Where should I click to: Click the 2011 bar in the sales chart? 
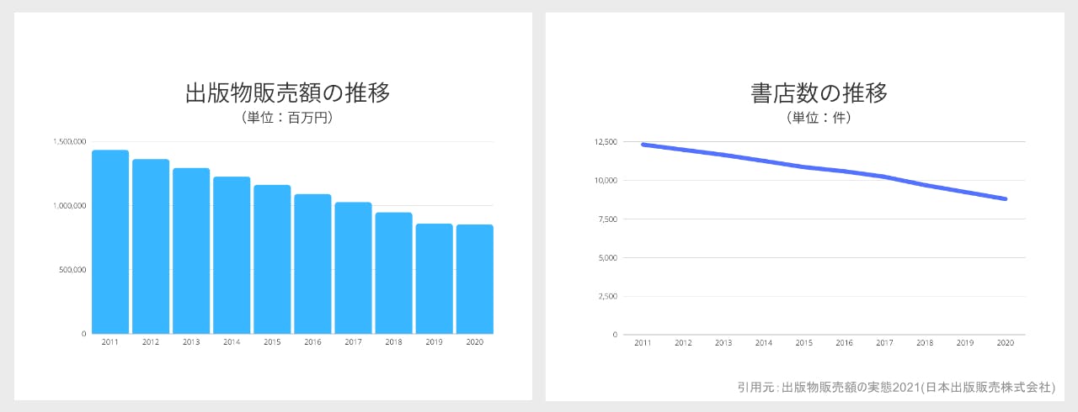click(x=110, y=242)
